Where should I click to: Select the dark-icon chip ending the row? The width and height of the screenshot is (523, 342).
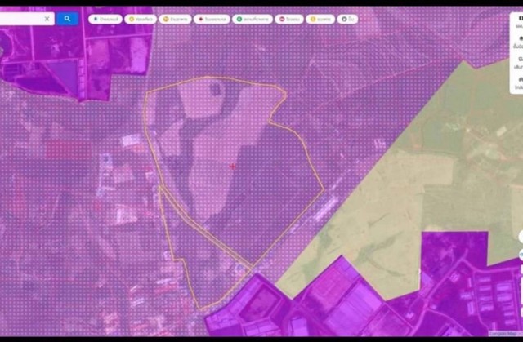click(x=347, y=18)
